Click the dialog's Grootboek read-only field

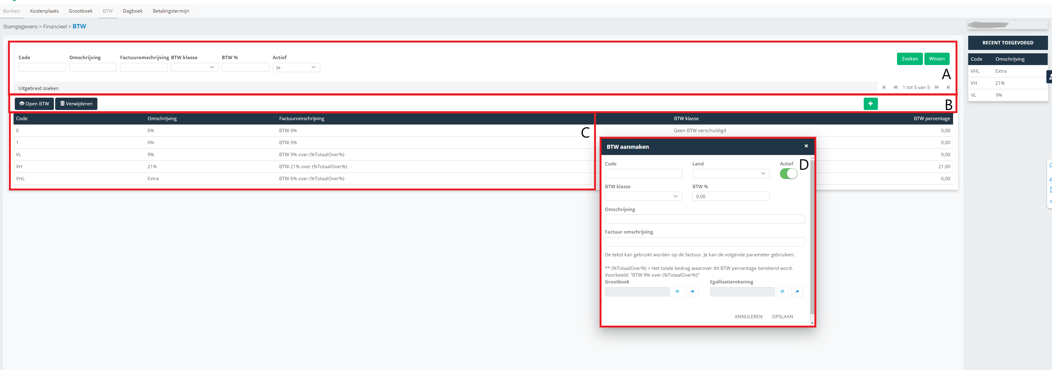click(637, 291)
